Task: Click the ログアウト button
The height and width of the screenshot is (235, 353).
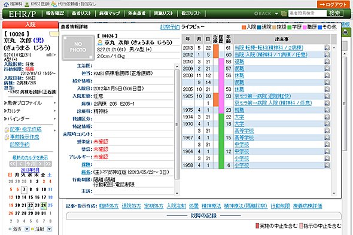Action: coord(334,4)
